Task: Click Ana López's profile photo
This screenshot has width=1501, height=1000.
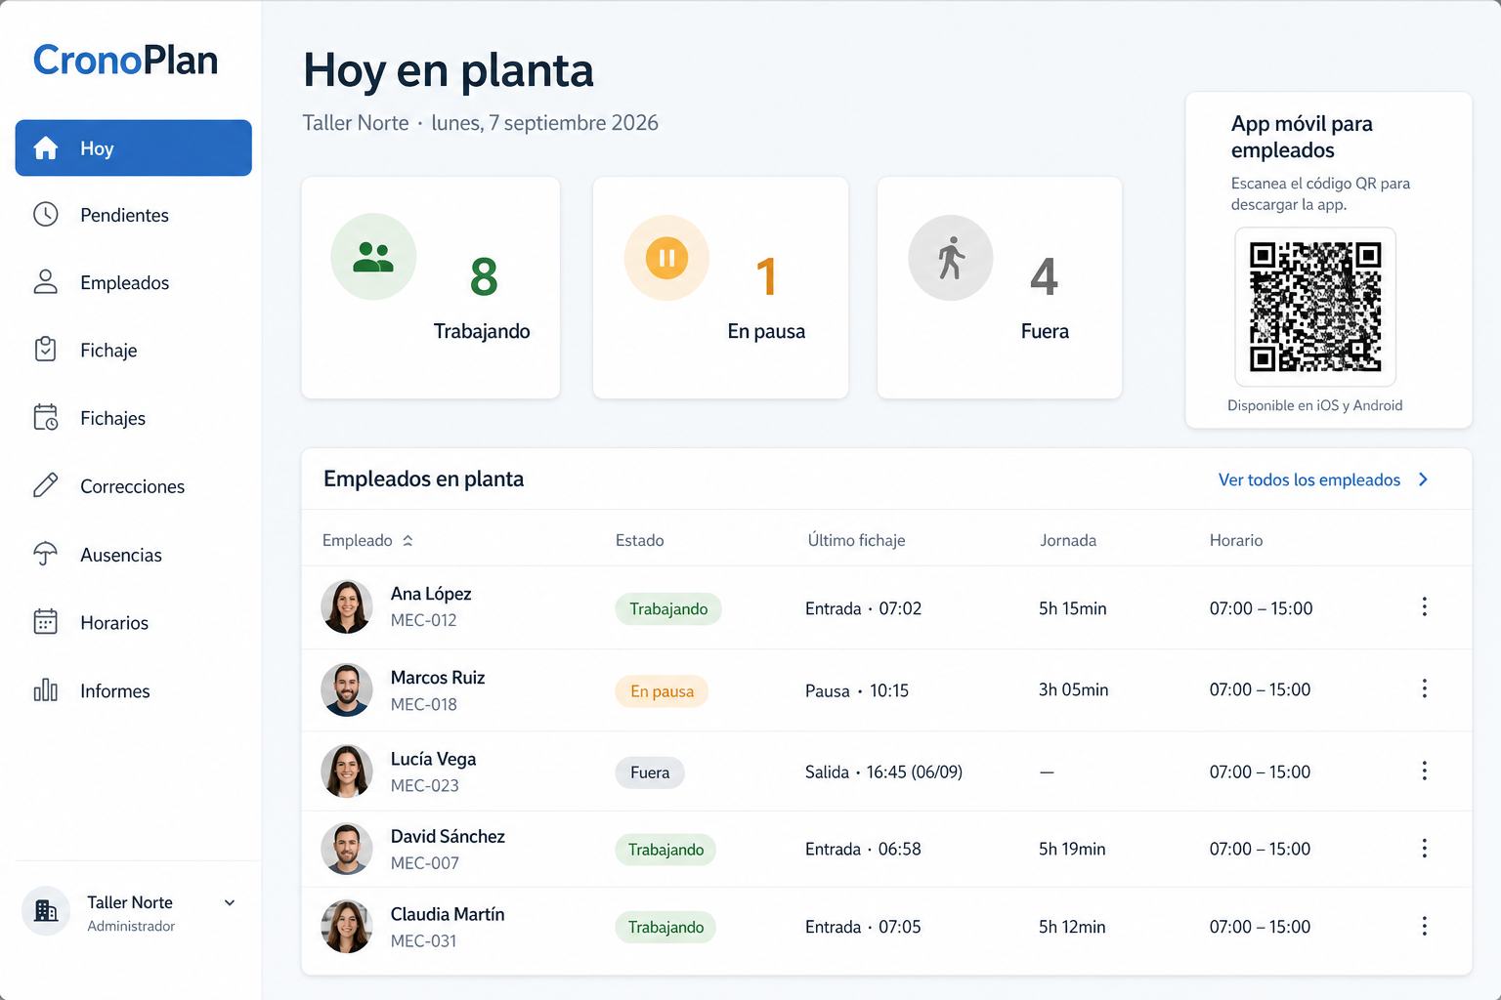Action: point(347,606)
